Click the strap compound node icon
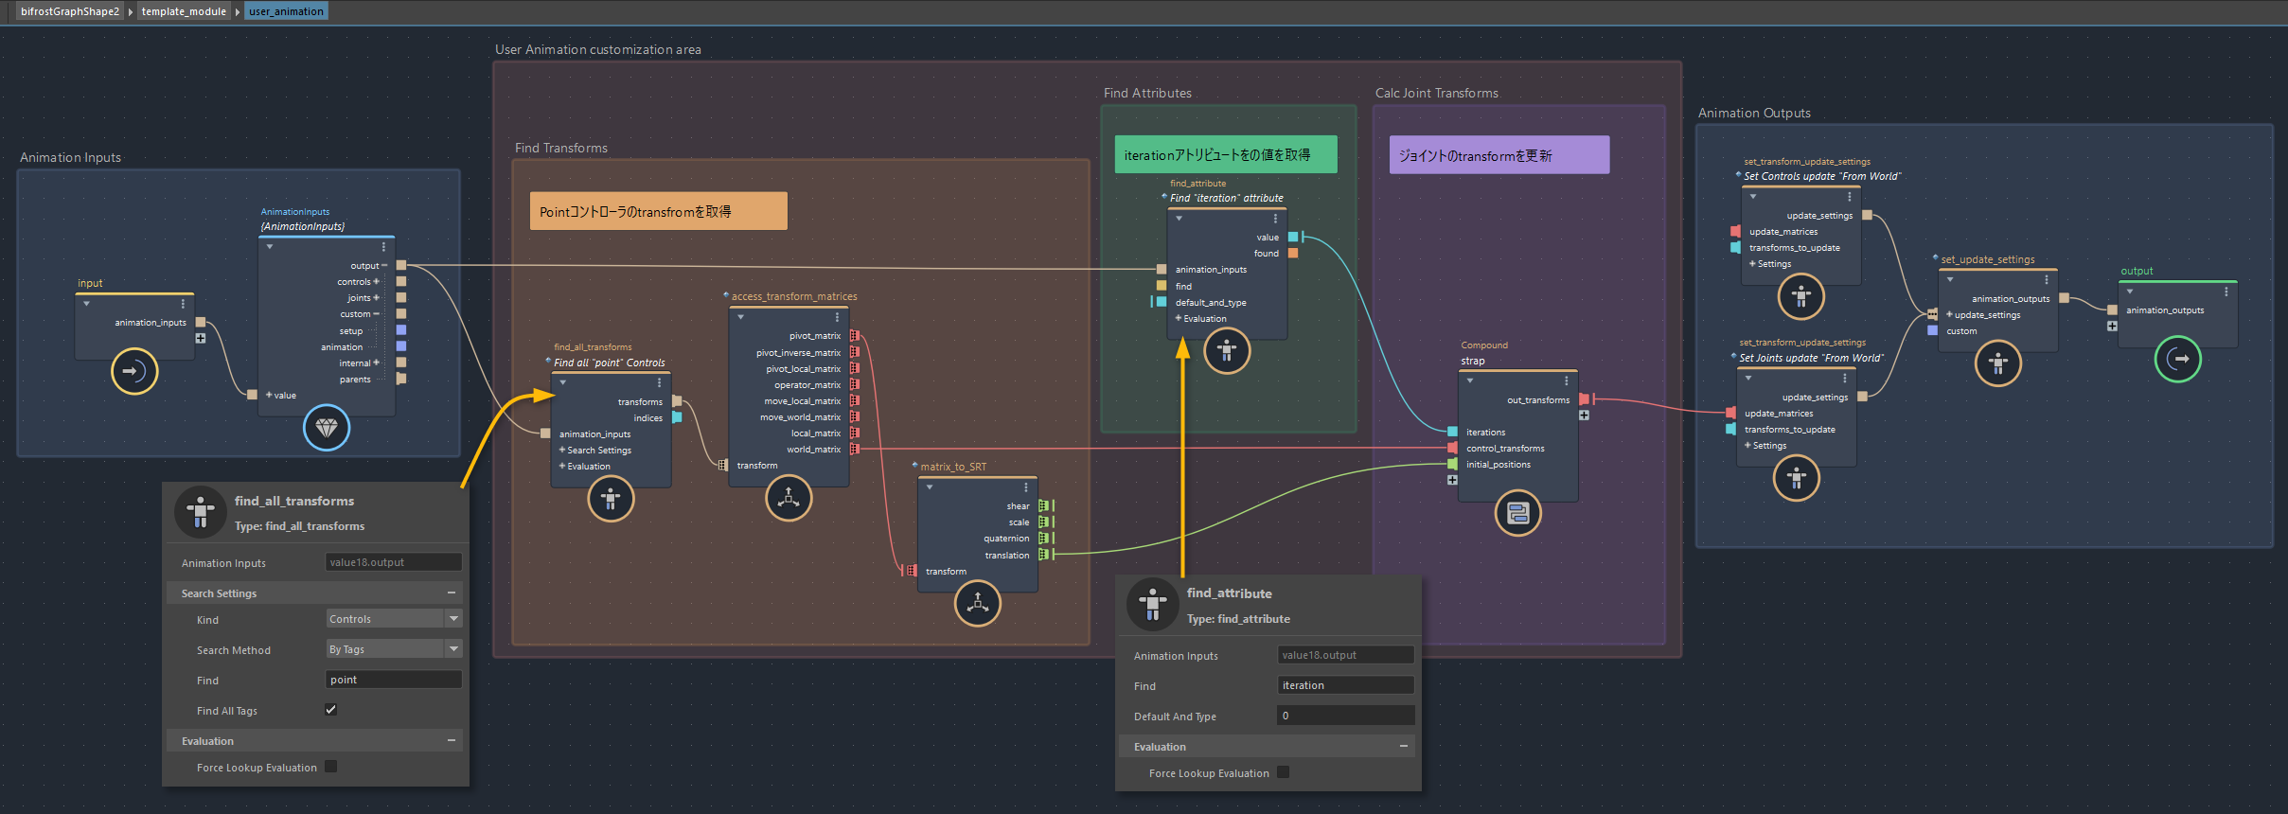The width and height of the screenshot is (2288, 814). [1517, 513]
